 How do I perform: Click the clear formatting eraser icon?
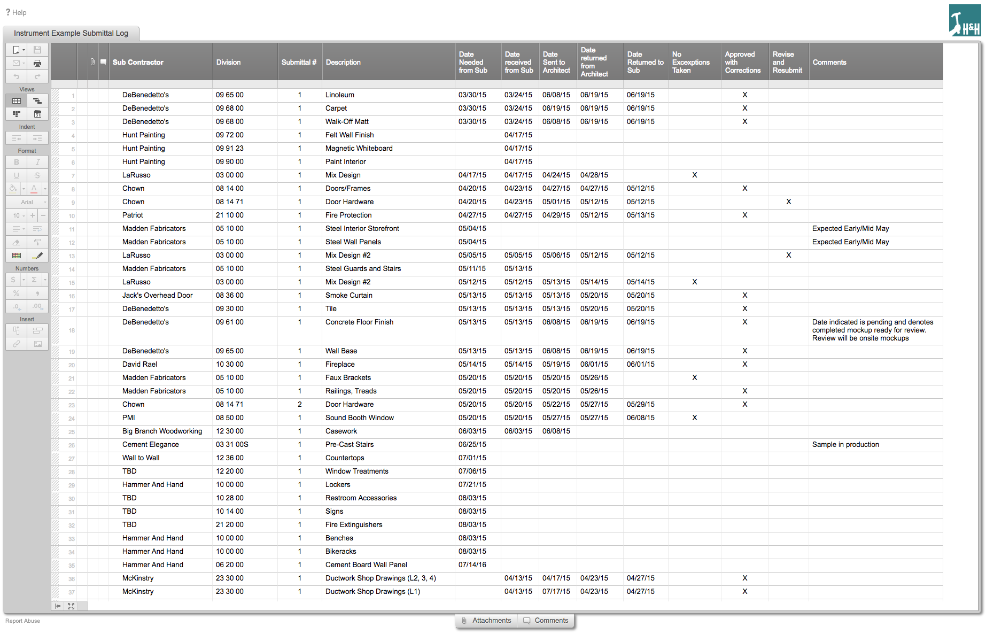tap(16, 242)
